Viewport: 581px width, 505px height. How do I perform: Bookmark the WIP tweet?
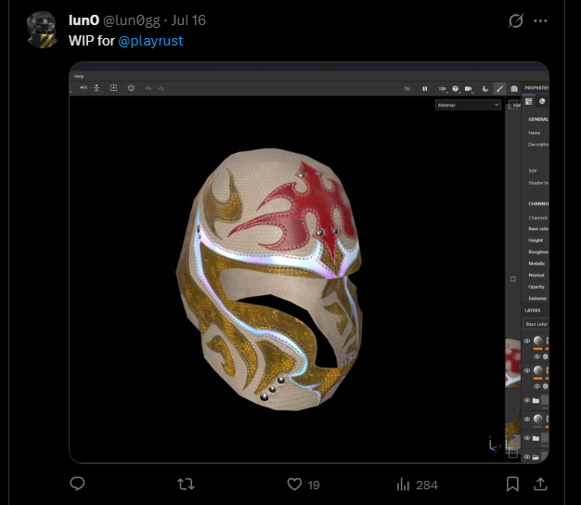pos(512,484)
